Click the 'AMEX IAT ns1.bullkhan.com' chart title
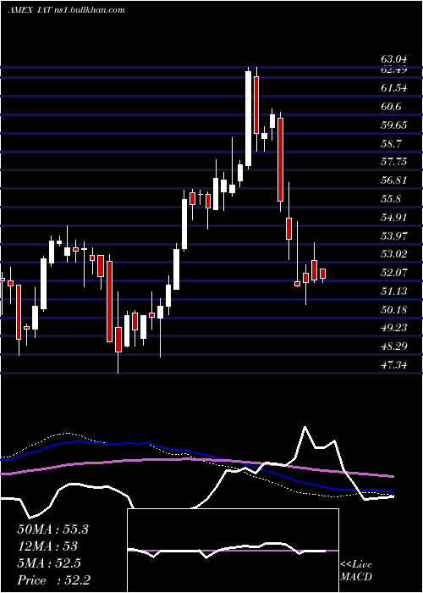 tap(67, 10)
